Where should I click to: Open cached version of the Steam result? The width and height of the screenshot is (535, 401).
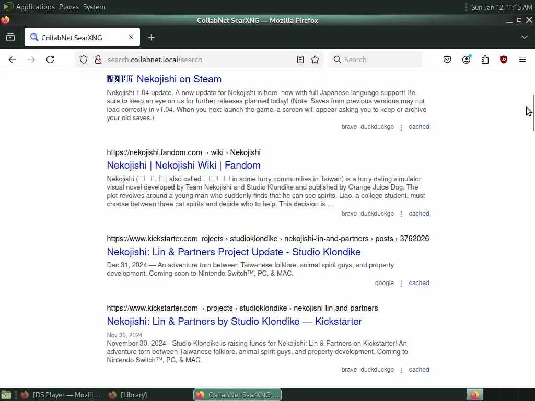point(419,127)
